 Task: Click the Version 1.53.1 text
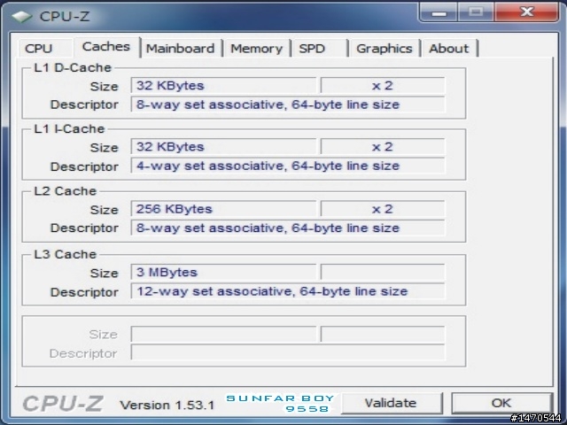point(167,406)
